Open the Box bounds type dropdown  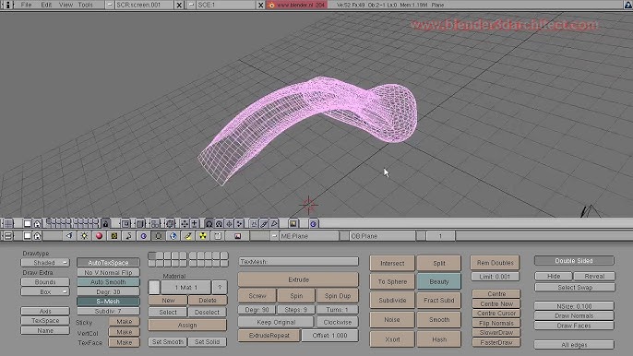click(x=45, y=291)
